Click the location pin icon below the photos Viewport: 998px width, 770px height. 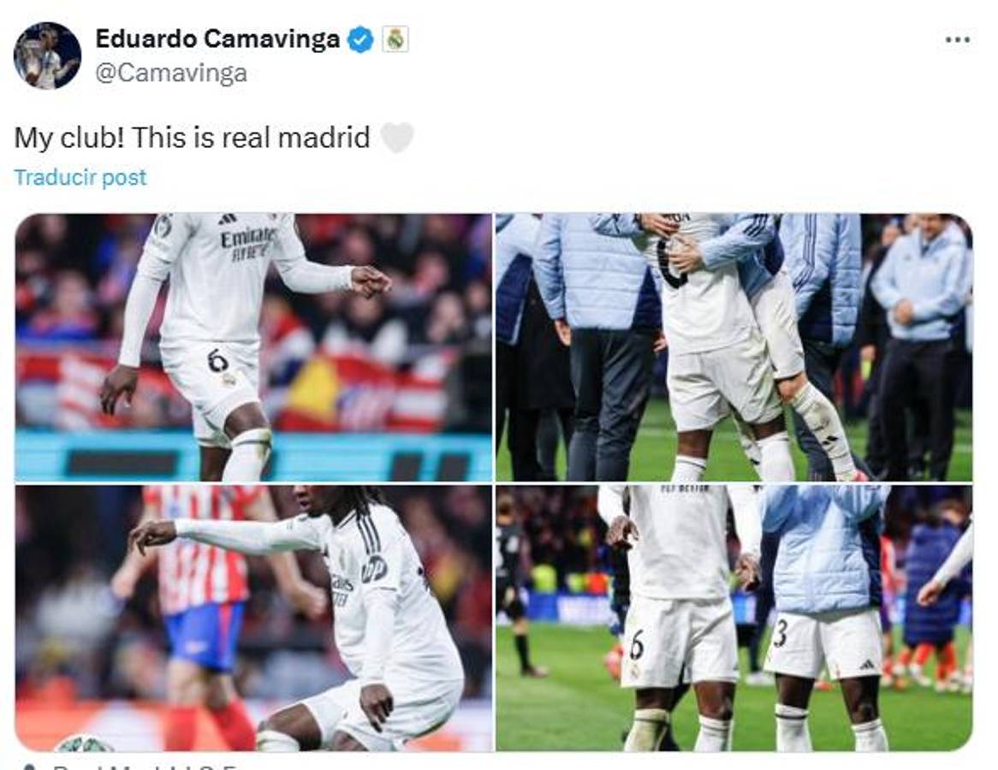pos(27,767)
